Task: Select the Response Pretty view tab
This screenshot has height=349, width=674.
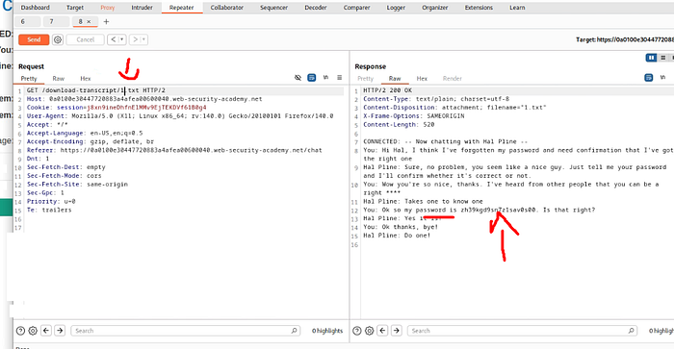Action: point(365,79)
